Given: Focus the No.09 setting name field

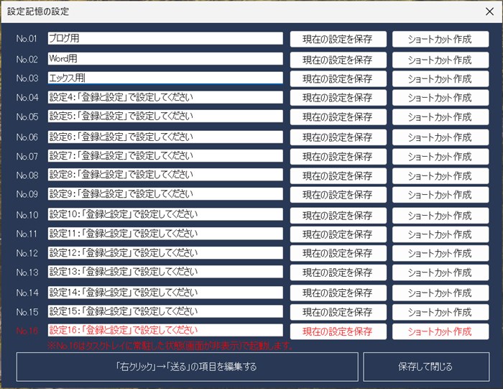Looking at the screenshot, I should click(165, 194).
